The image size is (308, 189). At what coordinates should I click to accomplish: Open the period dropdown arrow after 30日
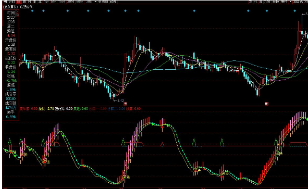(95, 2)
